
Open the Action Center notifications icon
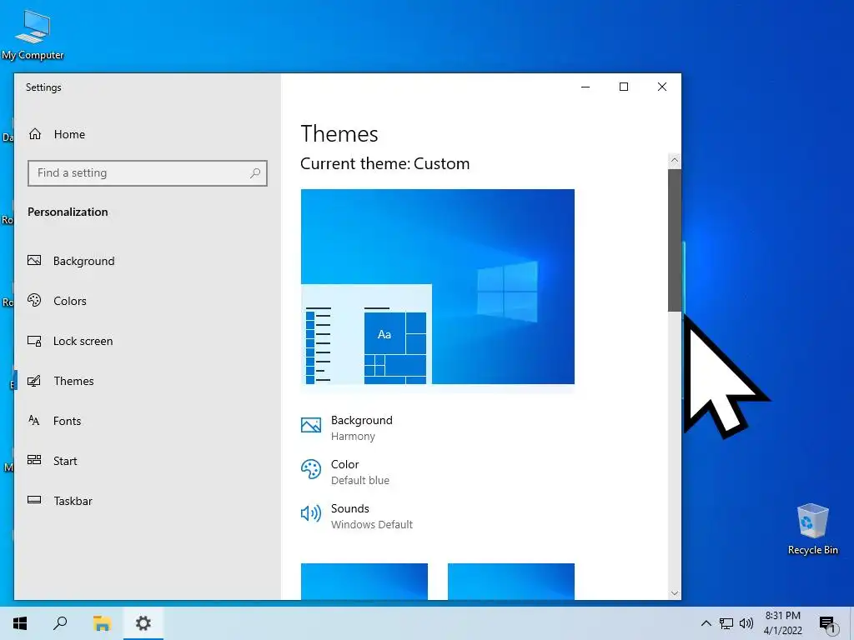(828, 624)
